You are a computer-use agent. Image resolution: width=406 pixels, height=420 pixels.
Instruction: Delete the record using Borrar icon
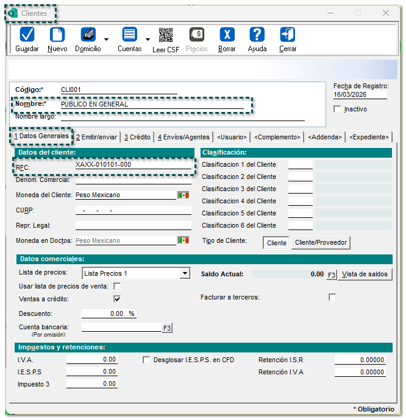coord(227,35)
